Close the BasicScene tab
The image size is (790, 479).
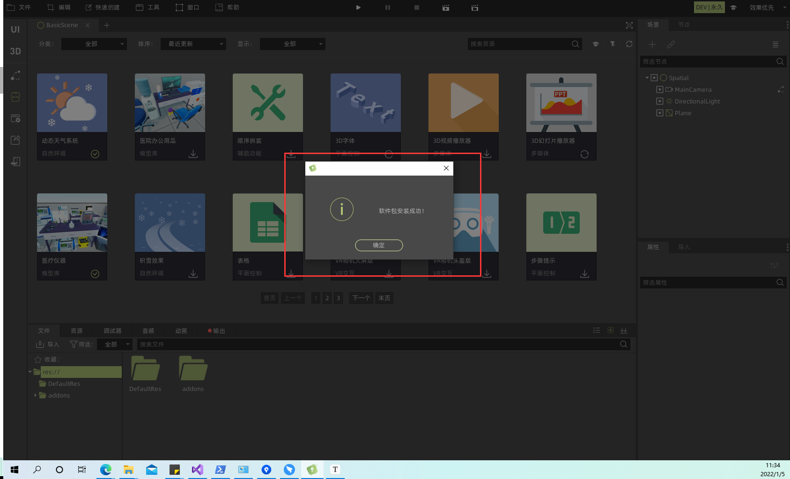coord(88,25)
